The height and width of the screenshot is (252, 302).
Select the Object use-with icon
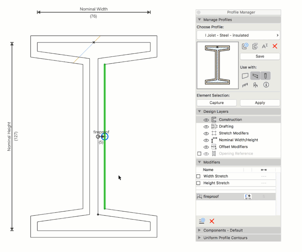click(255, 85)
